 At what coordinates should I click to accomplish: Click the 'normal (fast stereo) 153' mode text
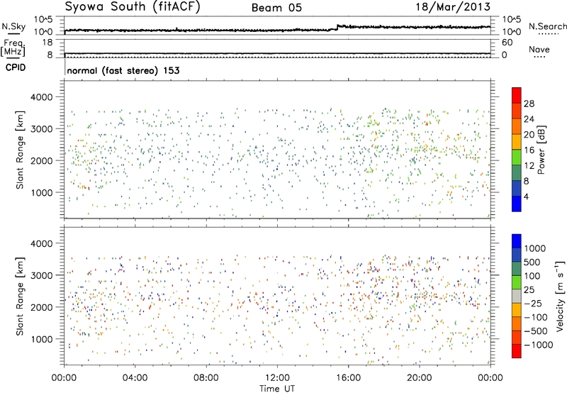(123, 70)
